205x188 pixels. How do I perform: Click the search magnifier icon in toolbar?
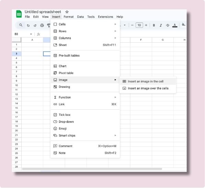(x=21, y=25)
